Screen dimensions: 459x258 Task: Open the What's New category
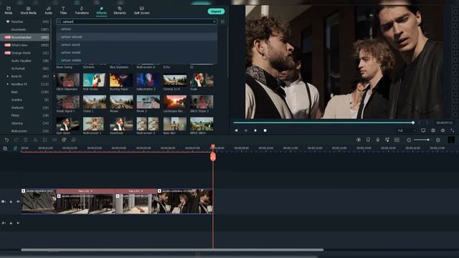[x=25, y=45]
